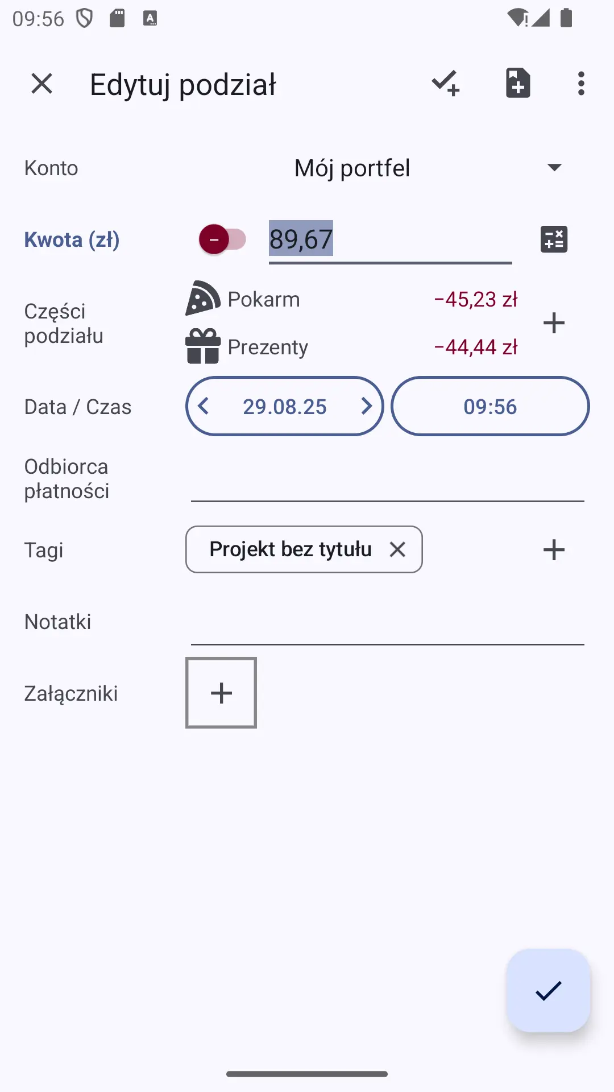The height and width of the screenshot is (1092, 614).
Task: Go to the next date
Action: click(x=367, y=406)
